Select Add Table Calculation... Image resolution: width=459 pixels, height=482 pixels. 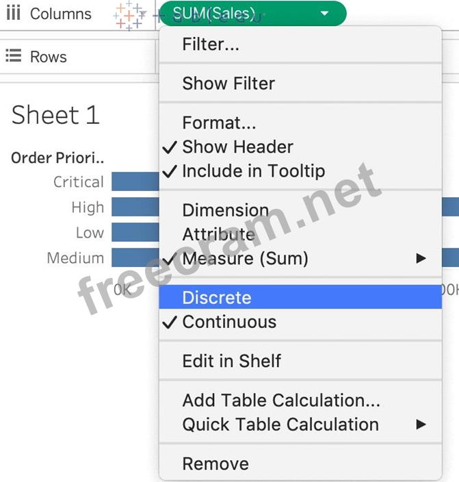tap(281, 400)
